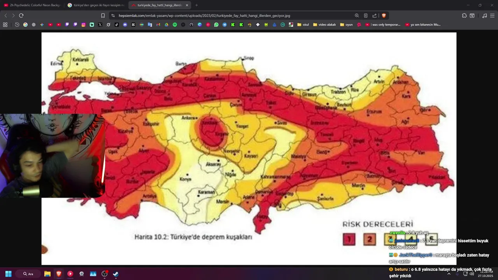Image resolution: width=498 pixels, height=280 pixels.
Task: Go back to the previous page
Action: (5, 16)
